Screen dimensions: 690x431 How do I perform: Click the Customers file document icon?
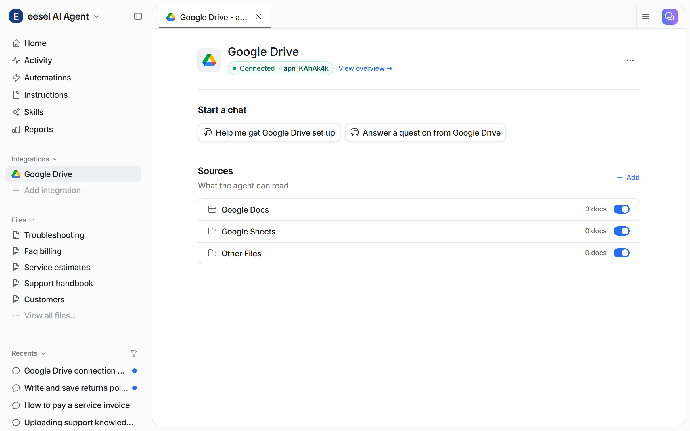click(16, 299)
